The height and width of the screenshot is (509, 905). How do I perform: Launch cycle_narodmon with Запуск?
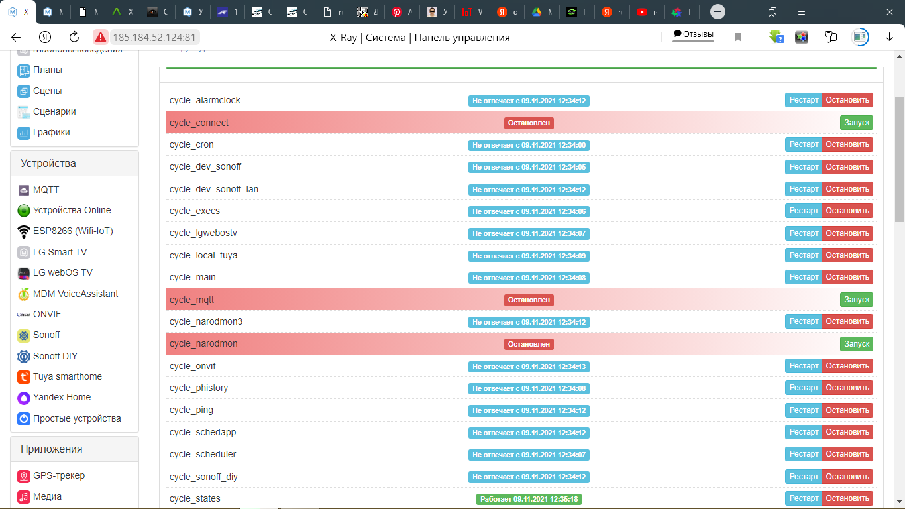click(857, 344)
